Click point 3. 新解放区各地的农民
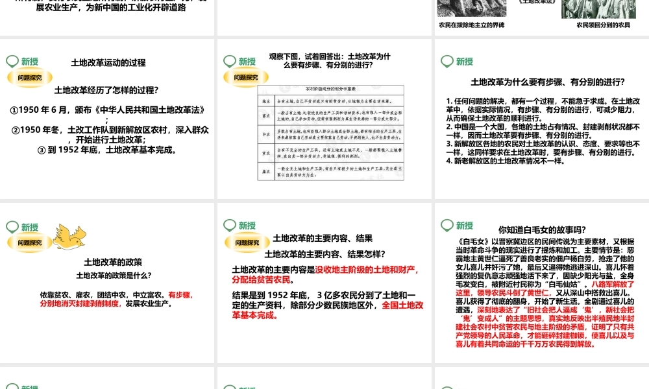The image size is (649, 389). 543,148
